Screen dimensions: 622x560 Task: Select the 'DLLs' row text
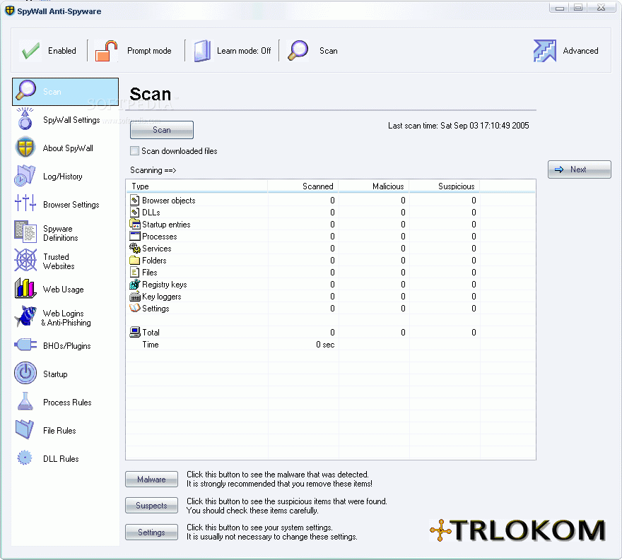click(x=151, y=213)
